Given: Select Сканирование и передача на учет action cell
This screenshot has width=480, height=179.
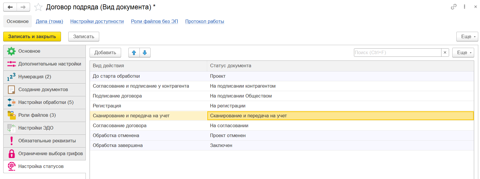Looking at the screenshot, I should (149, 116).
